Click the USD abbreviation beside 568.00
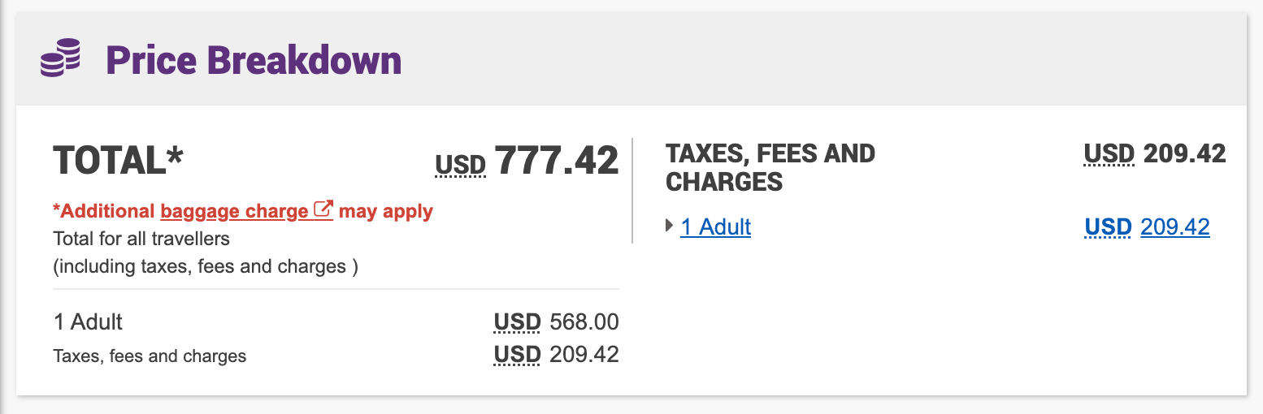 point(517,322)
